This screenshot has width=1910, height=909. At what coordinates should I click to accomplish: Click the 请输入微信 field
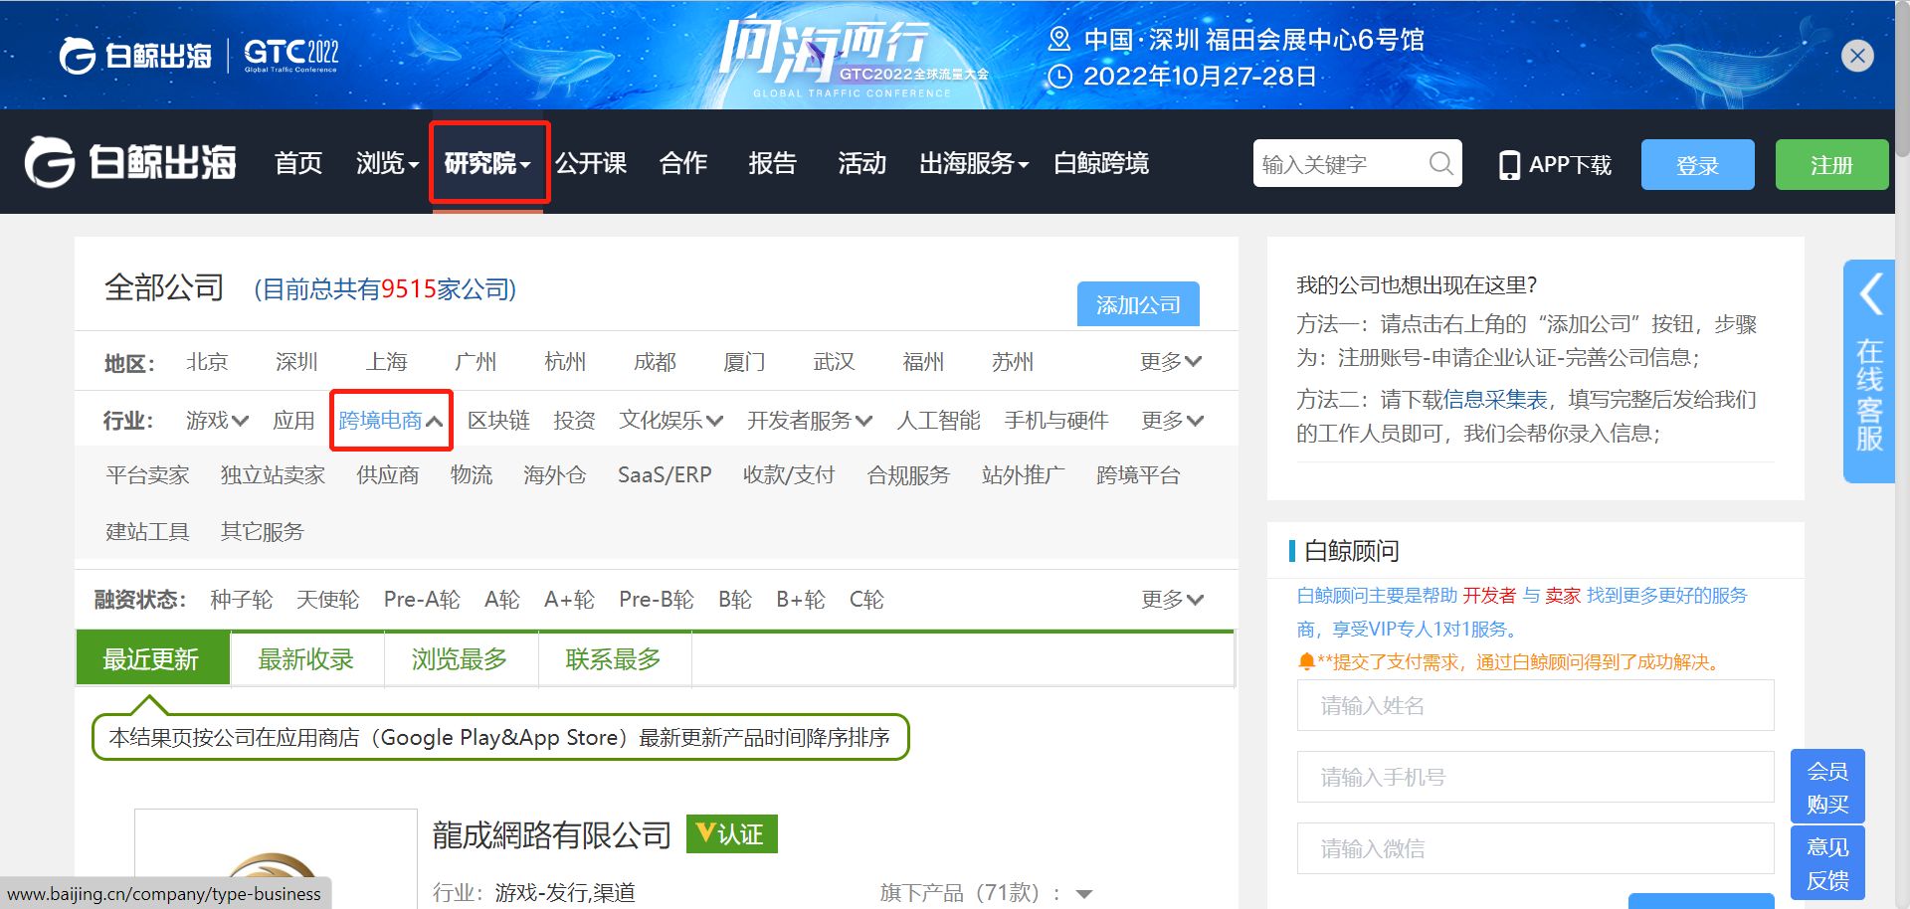1535,848
